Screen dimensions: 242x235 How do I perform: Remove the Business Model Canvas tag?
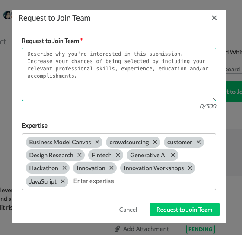tap(97, 142)
